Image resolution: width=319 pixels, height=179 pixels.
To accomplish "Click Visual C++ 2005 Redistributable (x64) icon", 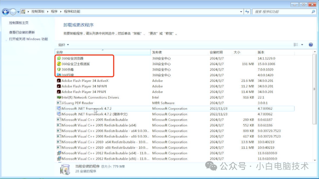I will (59, 125).
